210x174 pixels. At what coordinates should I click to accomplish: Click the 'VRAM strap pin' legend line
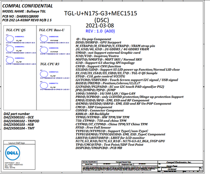115,46
